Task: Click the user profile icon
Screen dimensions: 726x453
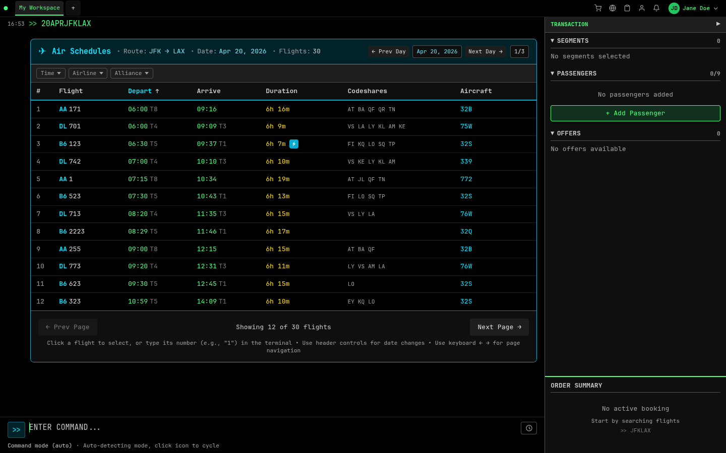Action: pyautogui.click(x=642, y=8)
